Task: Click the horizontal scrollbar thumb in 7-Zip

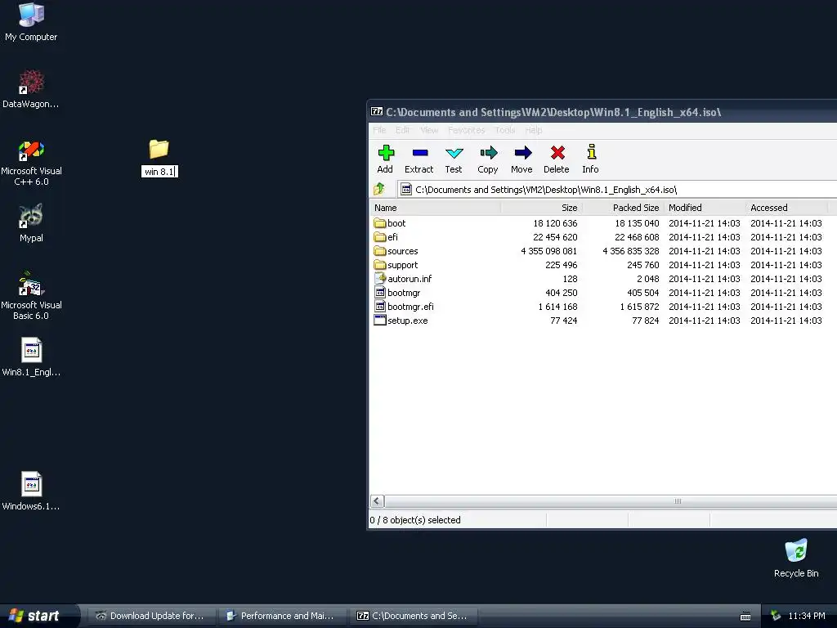Action: click(611, 501)
